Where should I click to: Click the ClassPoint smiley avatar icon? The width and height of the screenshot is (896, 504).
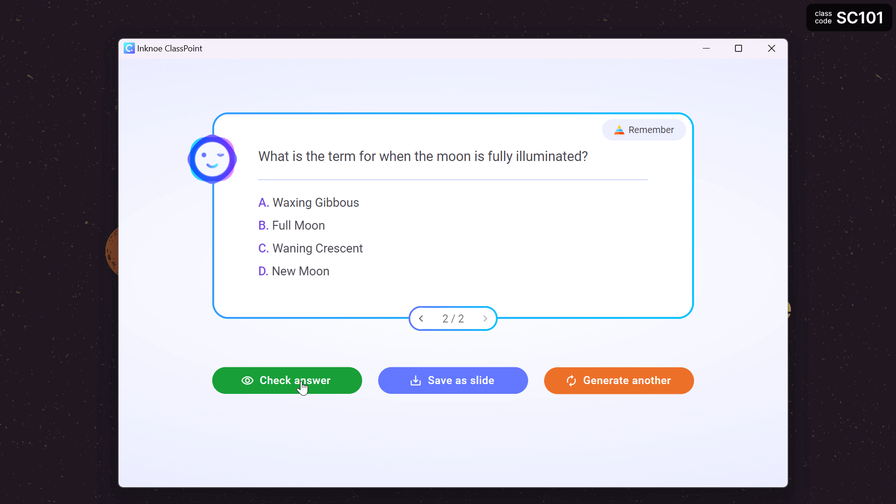point(213,159)
